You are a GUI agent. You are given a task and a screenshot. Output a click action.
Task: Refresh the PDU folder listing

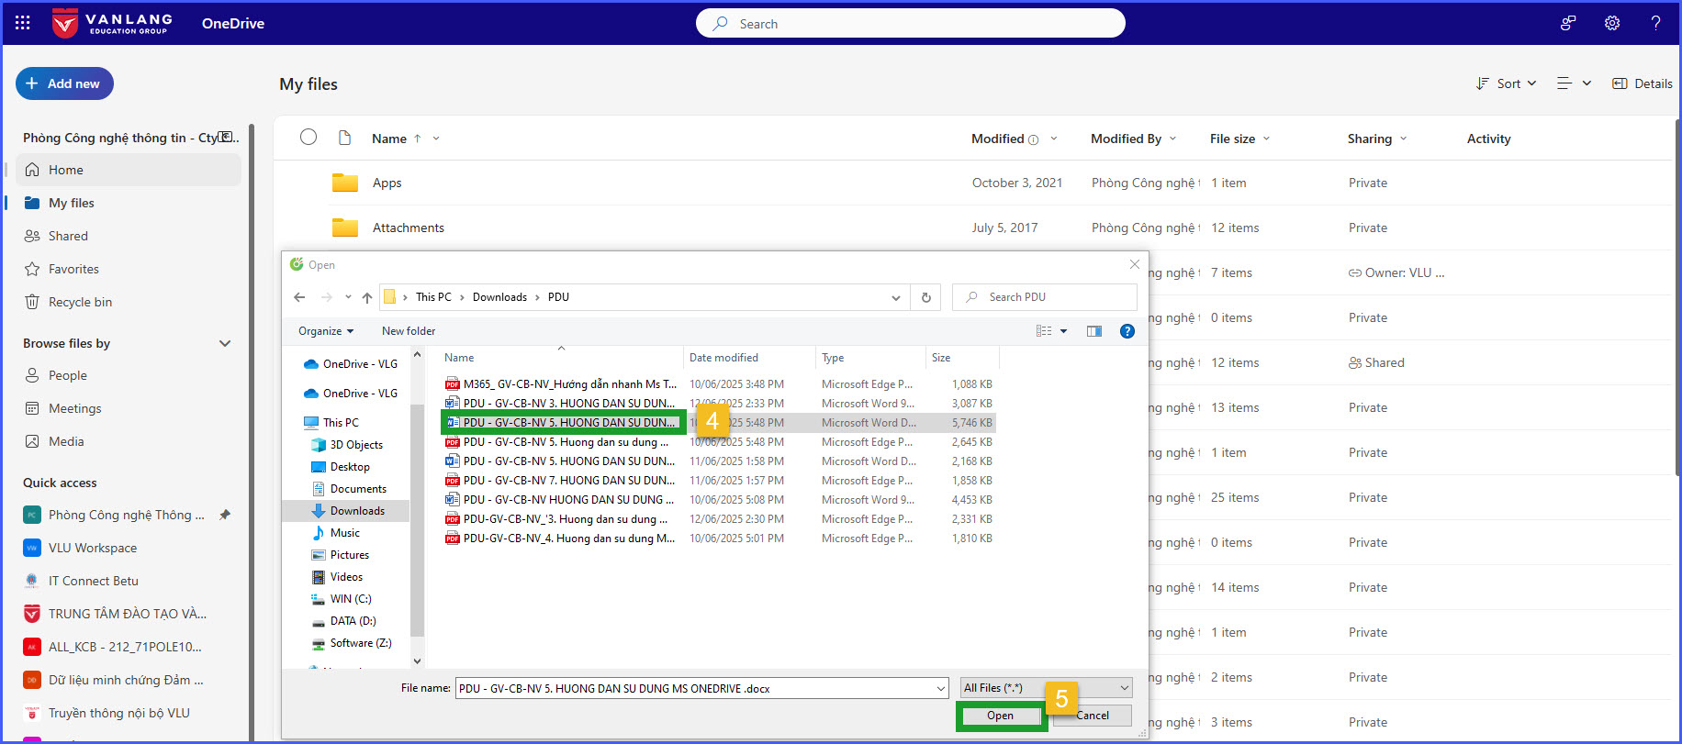click(925, 297)
